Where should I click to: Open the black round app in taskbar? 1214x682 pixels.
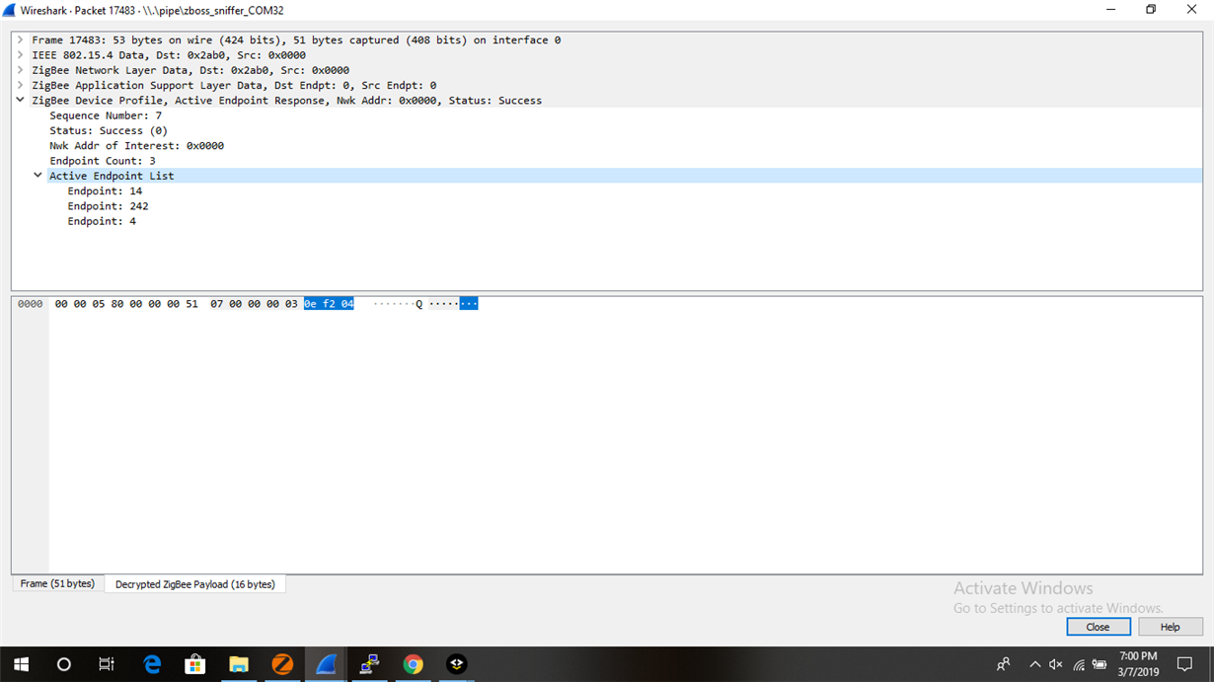[456, 664]
